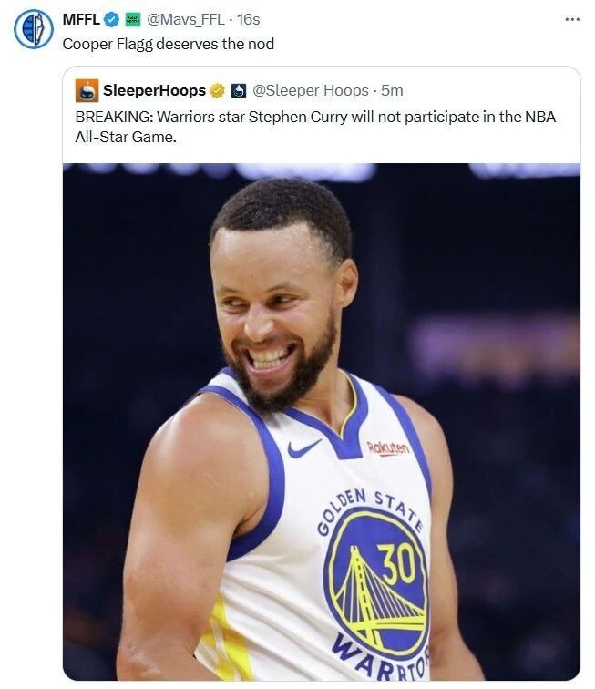Visit the @Mavs_FFL handle
This screenshot has height=689, width=595.
pos(185,19)
